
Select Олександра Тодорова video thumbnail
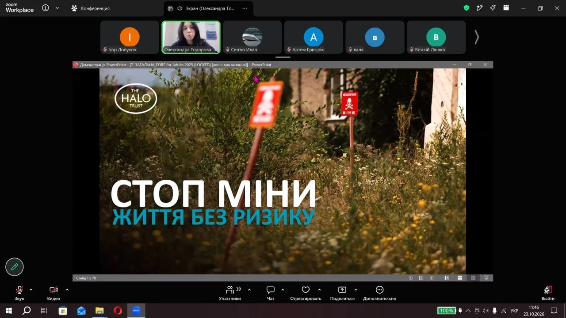191,37
